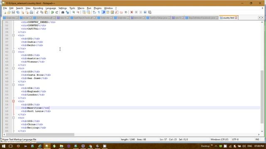Collapse the tr block at line 35
The image size is (266, 149).
tap(13, 35)
